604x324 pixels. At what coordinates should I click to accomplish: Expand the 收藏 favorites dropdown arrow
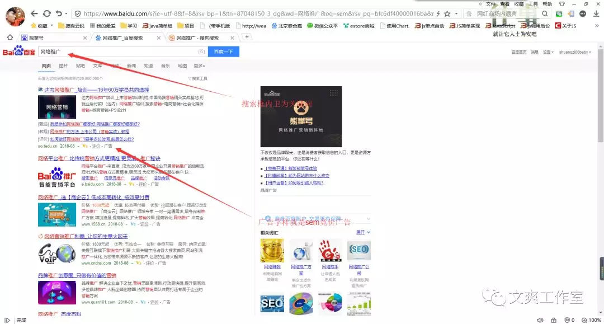51,26
